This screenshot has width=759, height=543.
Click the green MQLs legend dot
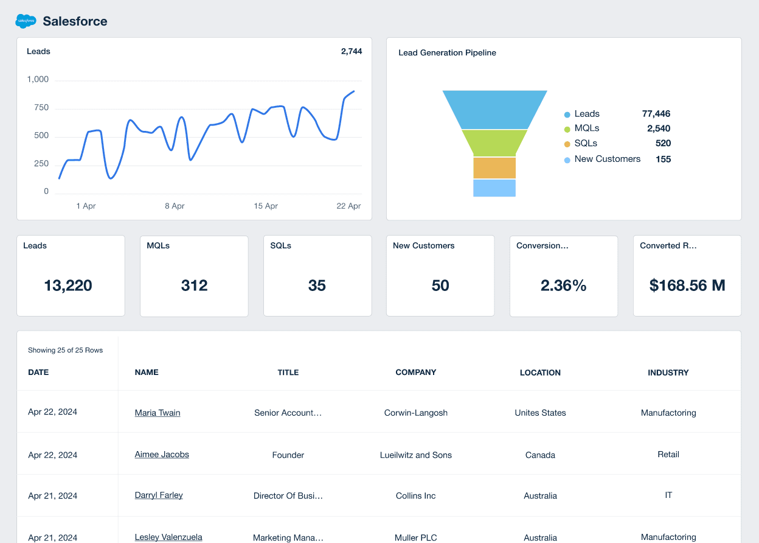[x=566, y=128]
